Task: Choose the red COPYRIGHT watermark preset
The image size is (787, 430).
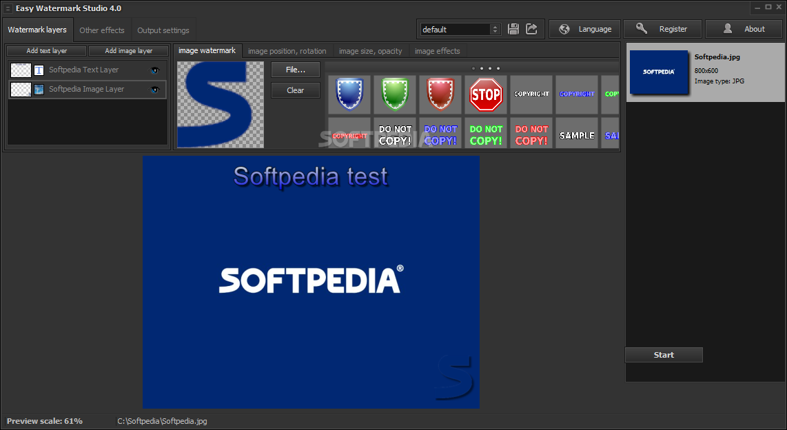Action: coord(349,133)
